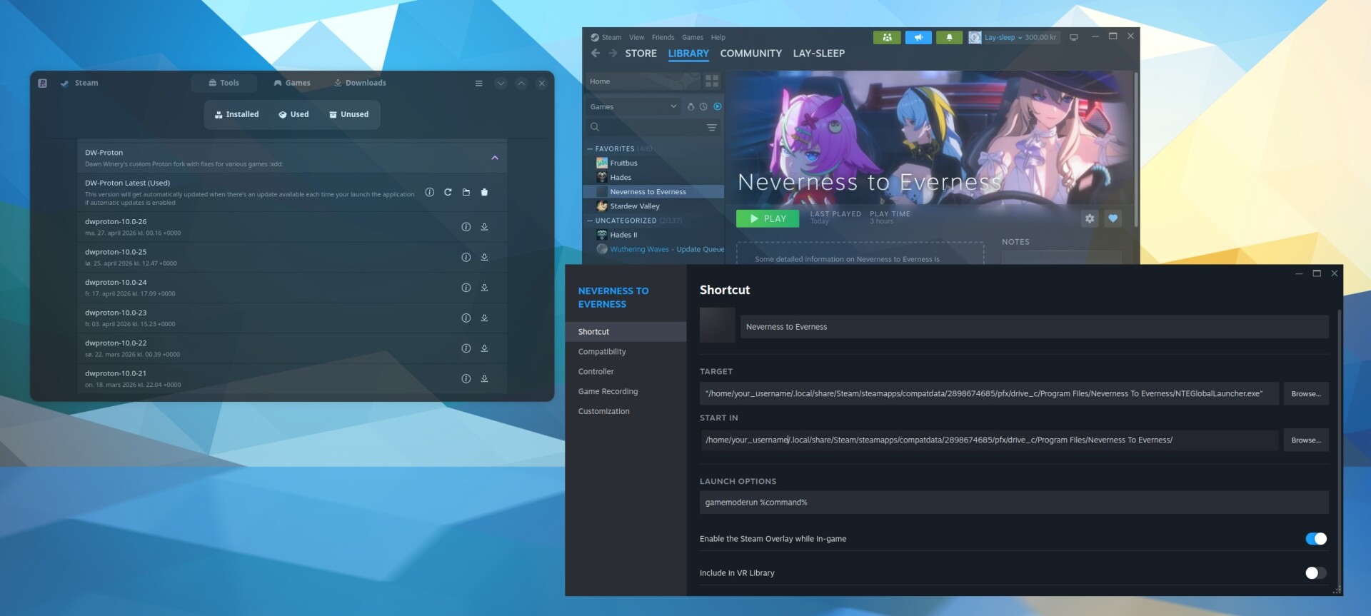Download dwproton-10.0-26 in ProtonPlus
This screenshot has height=616, width=1371.
[484, 227]
